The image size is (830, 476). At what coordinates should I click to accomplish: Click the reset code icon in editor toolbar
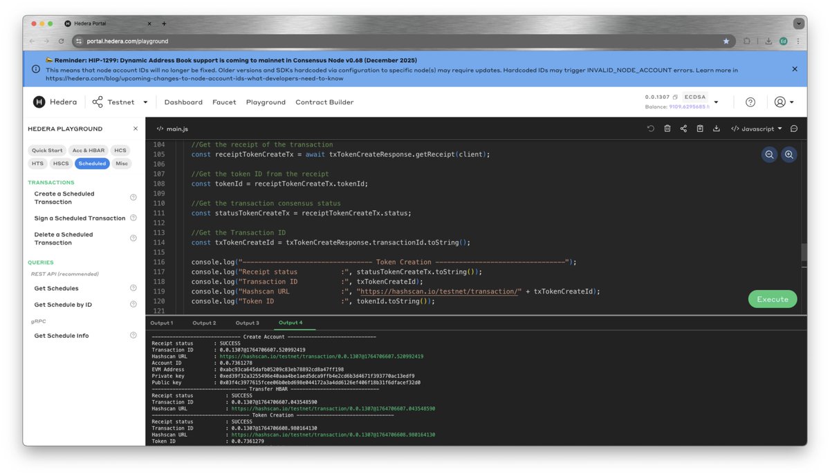pyautogui.click(x=650, y=128)
